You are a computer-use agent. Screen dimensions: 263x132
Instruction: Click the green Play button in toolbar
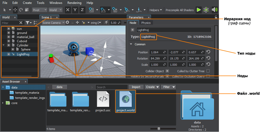(198, 10)
